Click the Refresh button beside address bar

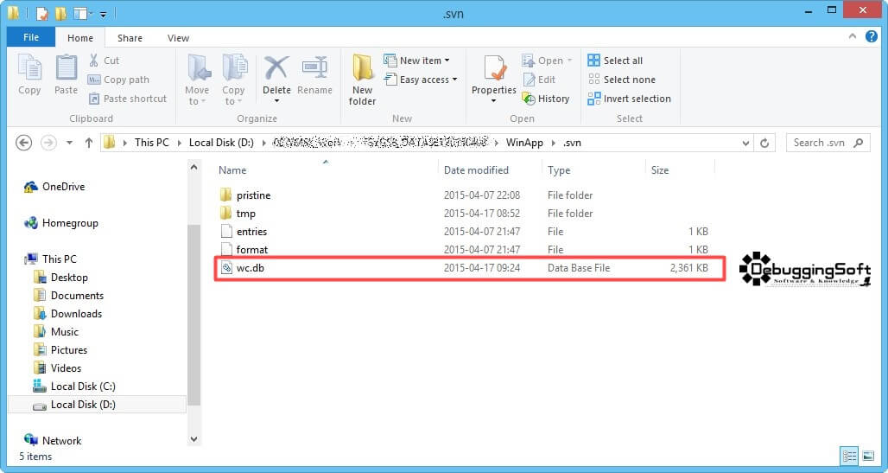coord(764,143)
